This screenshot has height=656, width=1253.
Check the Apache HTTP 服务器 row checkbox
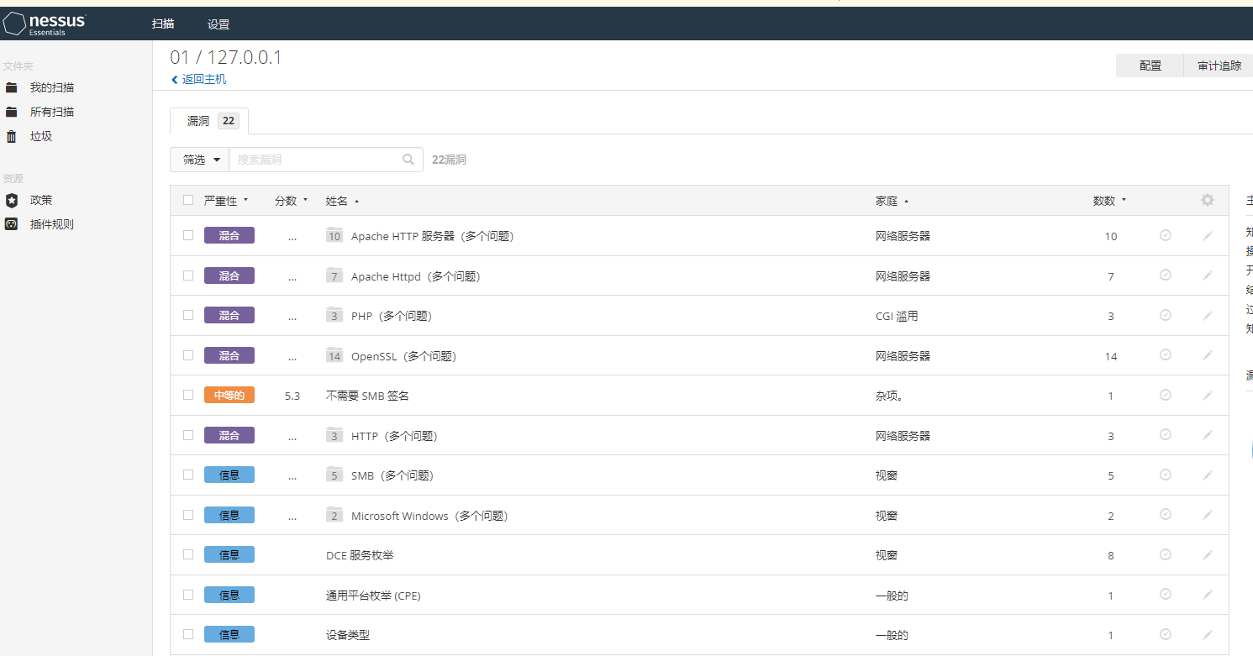click(188, 235)
